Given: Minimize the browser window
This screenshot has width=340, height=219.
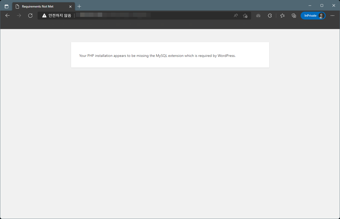Looking at the screenshot, I should (310, 5).
